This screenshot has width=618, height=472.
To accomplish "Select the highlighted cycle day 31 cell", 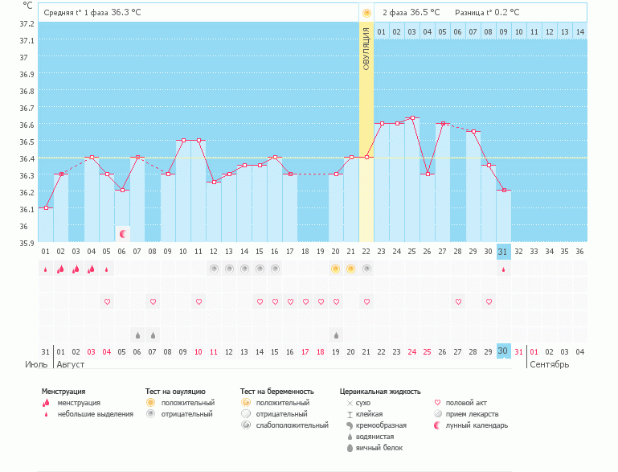I will click(504, 252).
